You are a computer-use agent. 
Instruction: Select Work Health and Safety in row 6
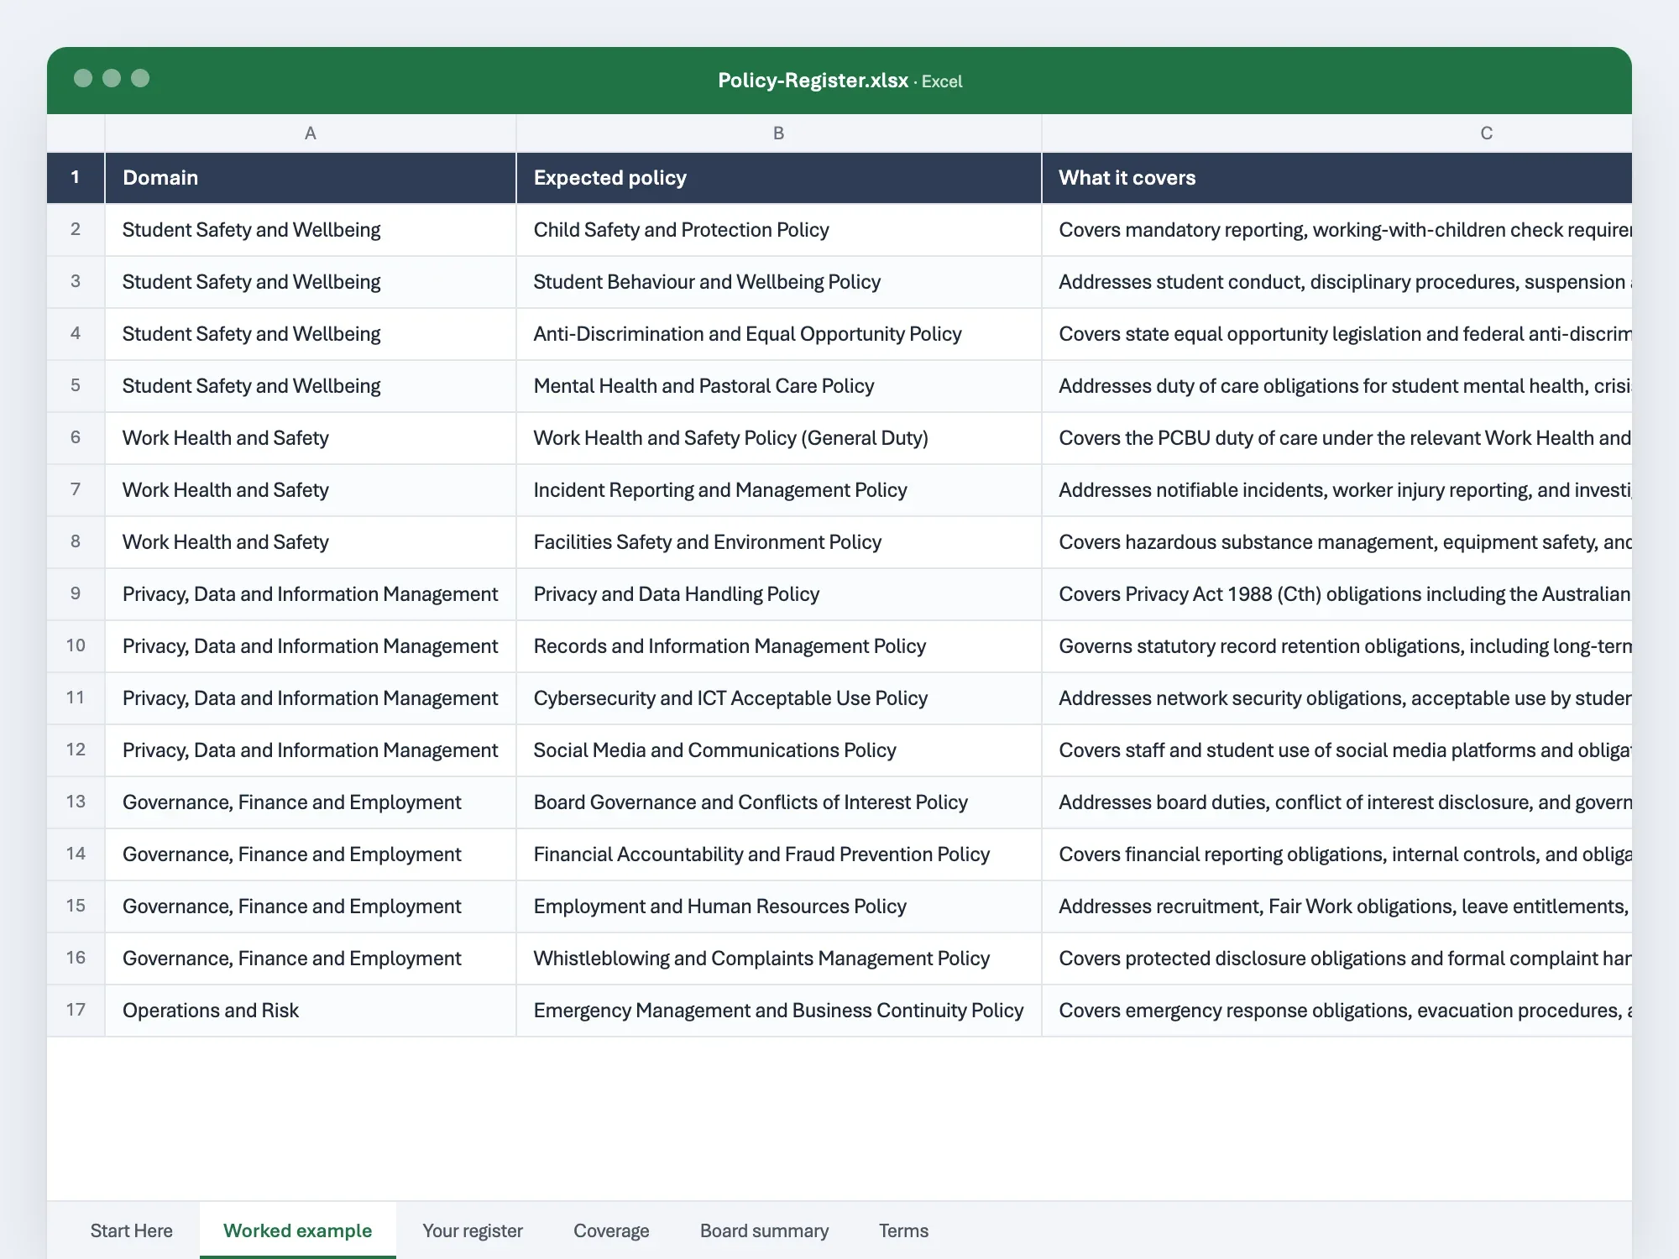click(x=311, y=437)
